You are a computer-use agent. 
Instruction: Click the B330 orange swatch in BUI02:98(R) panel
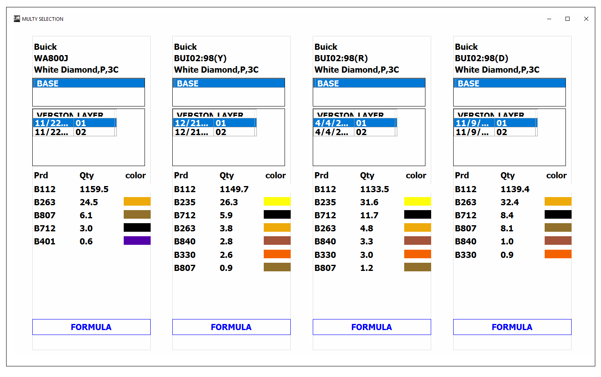[x=418, y=254]
